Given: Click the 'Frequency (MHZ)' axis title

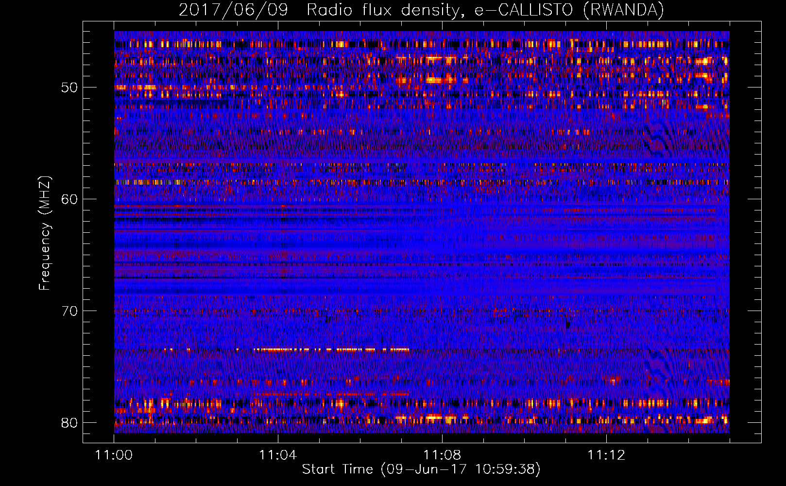Looking at the screenshot, I should (45, 233).
